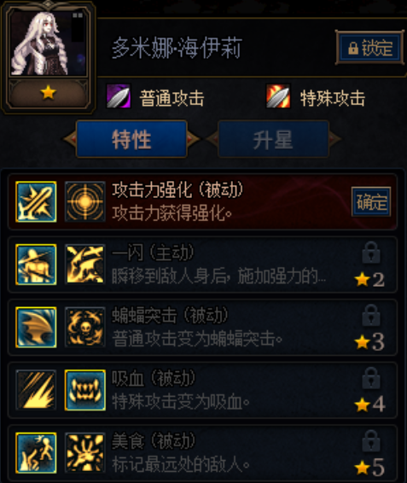Pick the fangs icon in 吸血 row
Viewport: 407px width, 483px height.
click(x=85, y=390)
